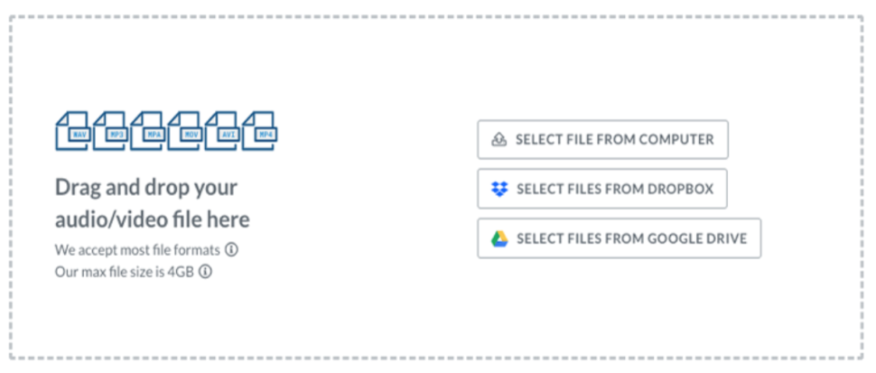Click the Google Drive logo icon

click(499, 238)
